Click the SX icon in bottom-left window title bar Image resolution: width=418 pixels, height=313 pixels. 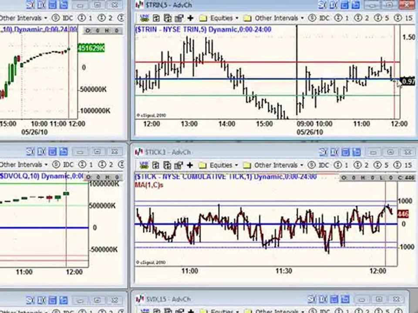click(x=30, y=300)
